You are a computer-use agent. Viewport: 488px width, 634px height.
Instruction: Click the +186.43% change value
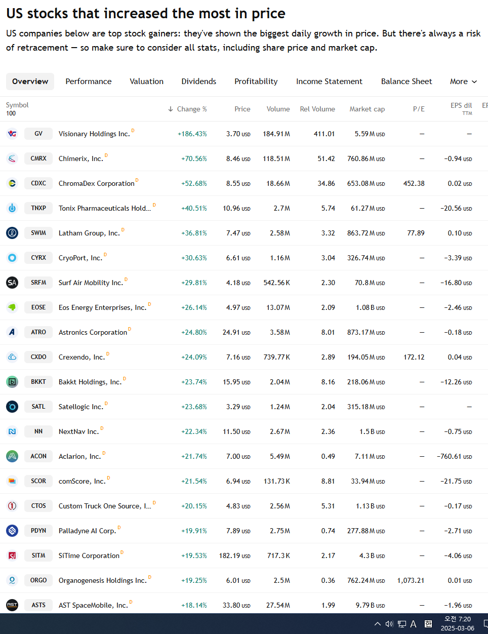[192, 134]
